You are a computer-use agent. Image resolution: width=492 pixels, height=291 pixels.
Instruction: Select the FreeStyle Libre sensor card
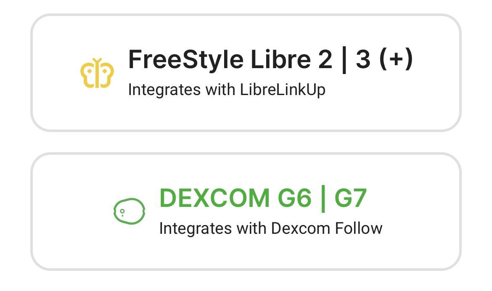246,73
